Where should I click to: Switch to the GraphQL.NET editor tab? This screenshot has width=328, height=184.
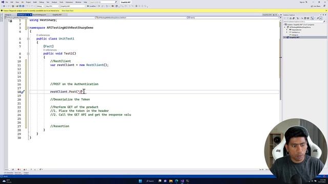click(x=57, y=15)
